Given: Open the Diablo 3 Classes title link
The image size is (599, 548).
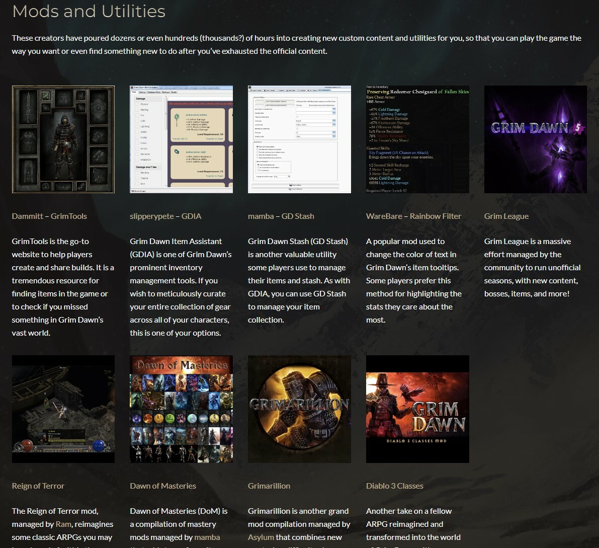Looking at the screenshot, I should pyautogui.click(x=395, y=486).
